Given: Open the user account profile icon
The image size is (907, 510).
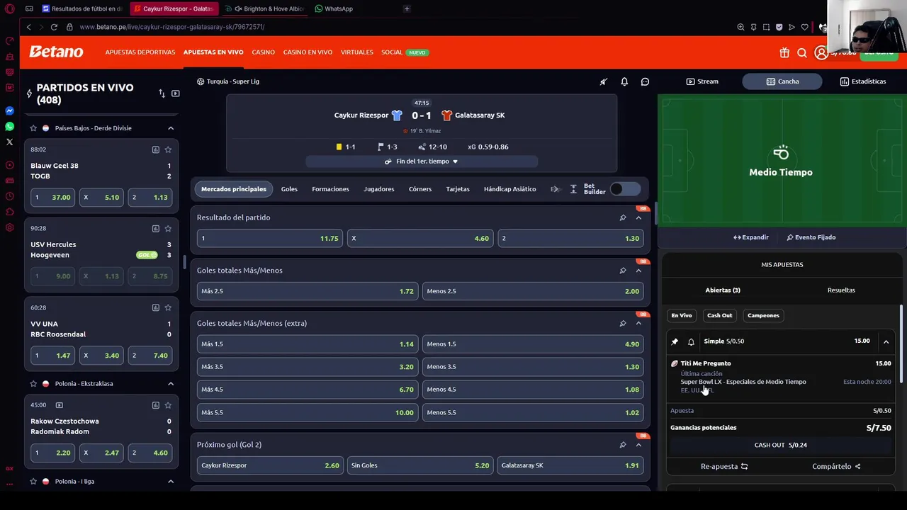Looking at the screenshot, I should pyautogui.click(x=821, y=52).
